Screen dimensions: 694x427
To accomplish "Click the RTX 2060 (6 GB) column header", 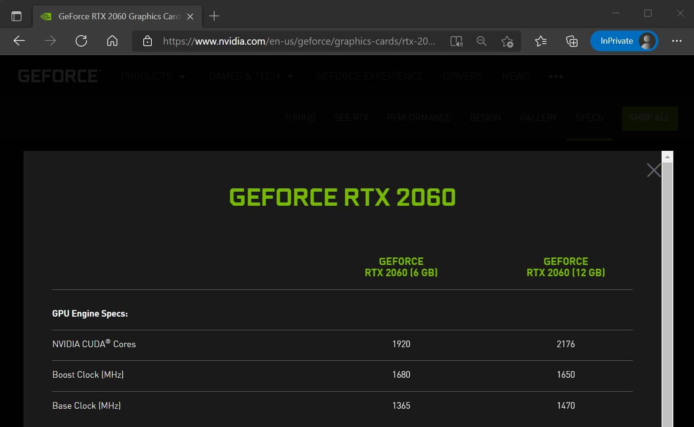I will [401, 267].
